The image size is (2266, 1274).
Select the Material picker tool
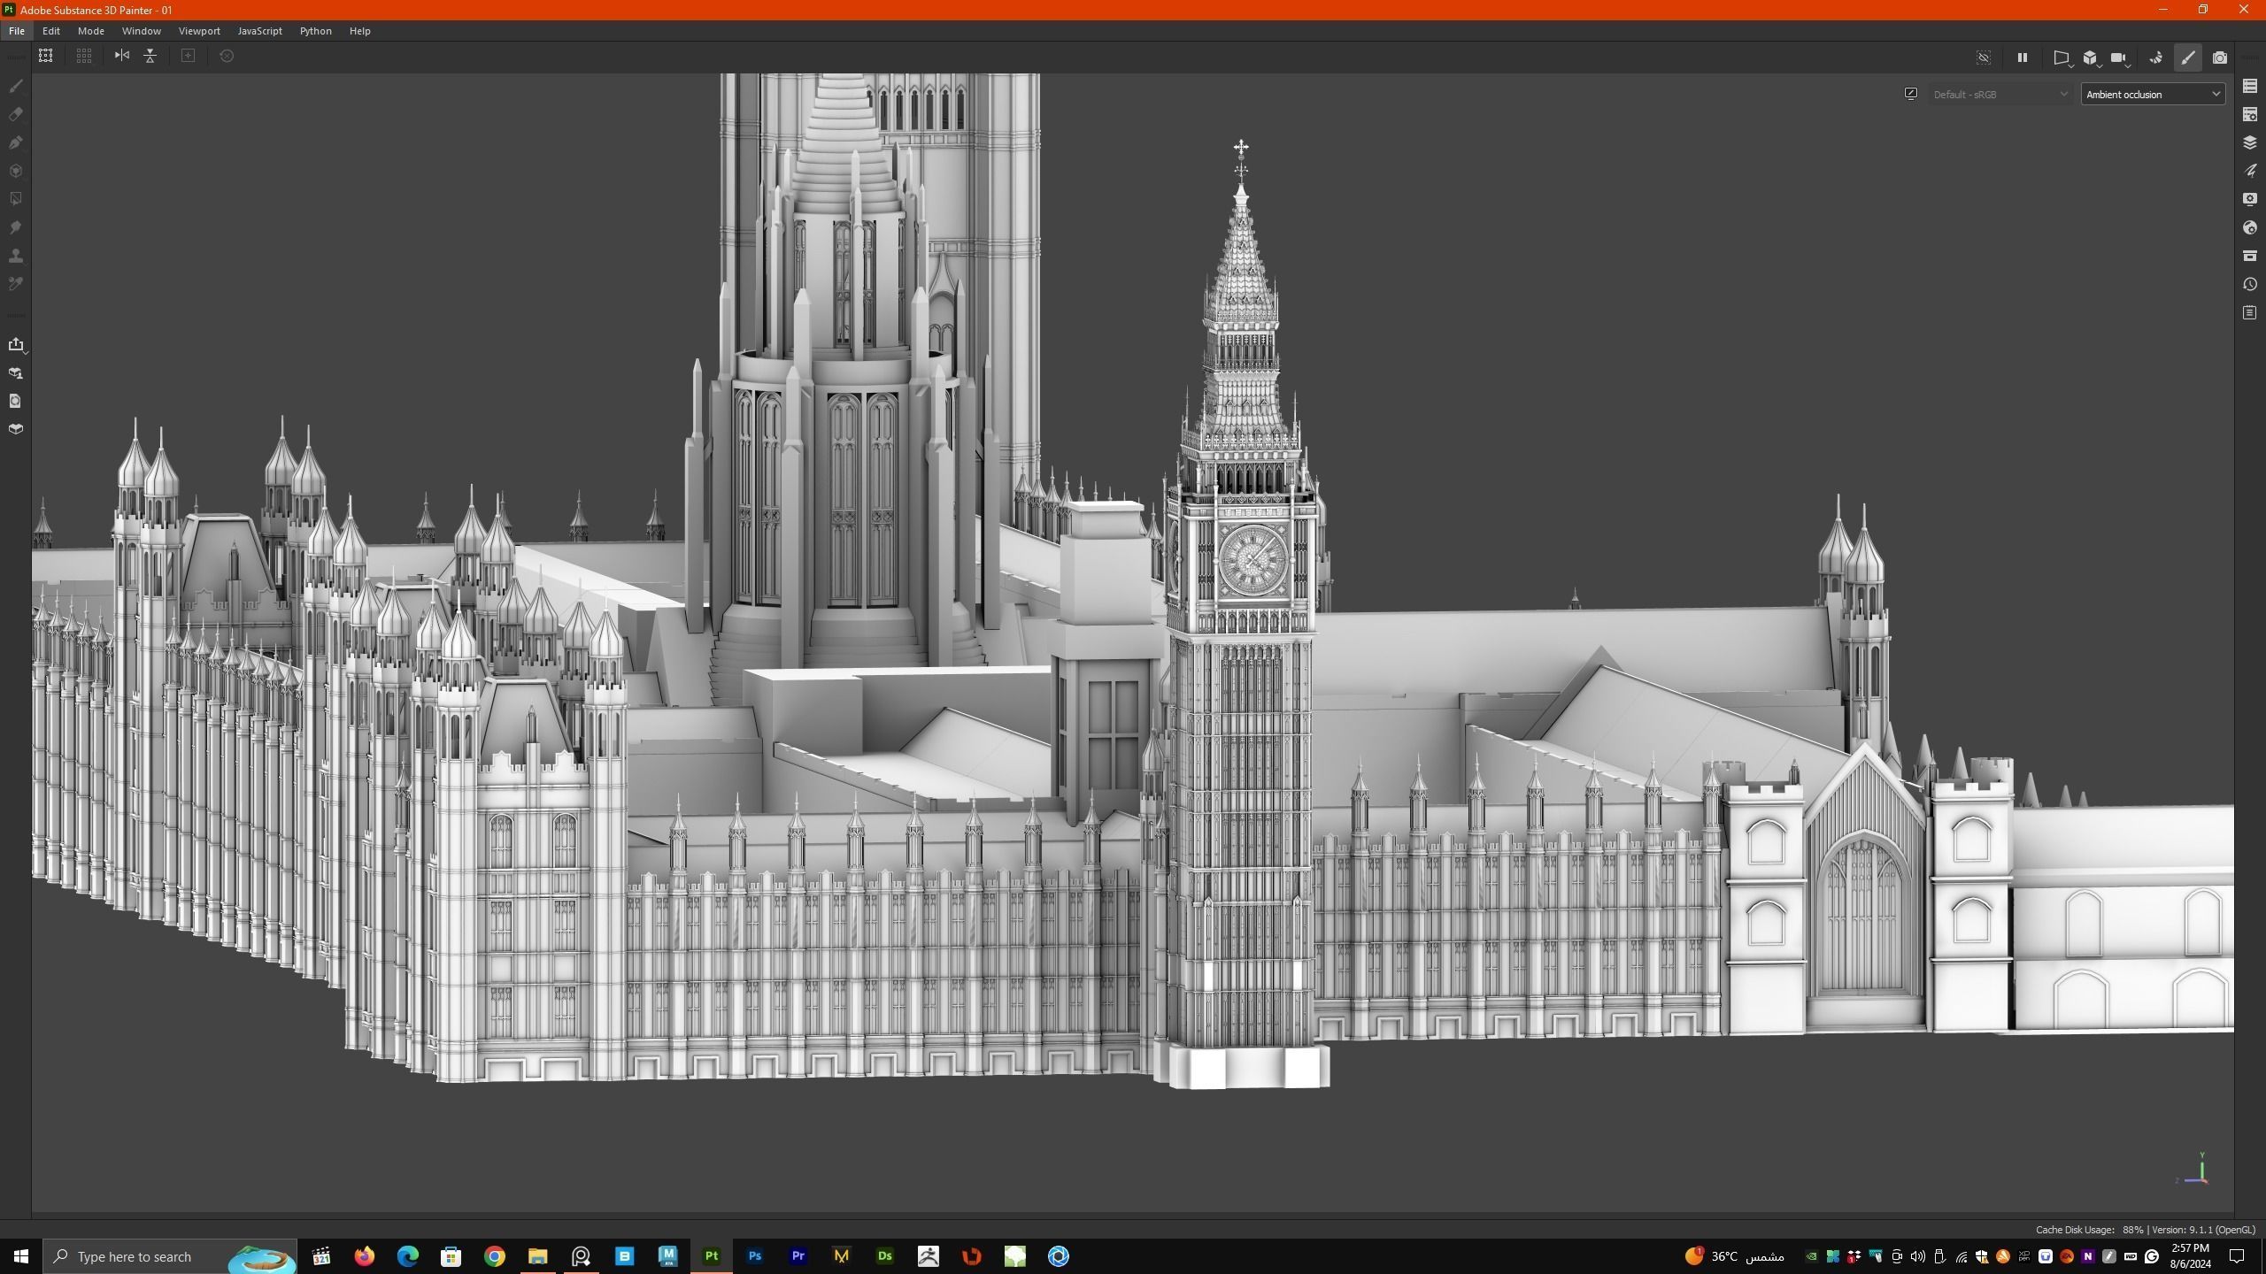15,284
